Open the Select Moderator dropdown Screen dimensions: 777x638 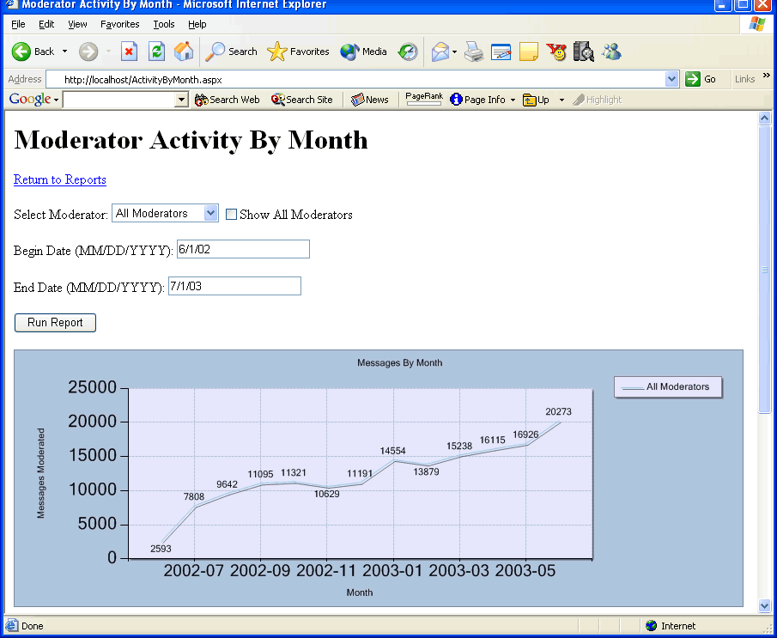[165, 213]
